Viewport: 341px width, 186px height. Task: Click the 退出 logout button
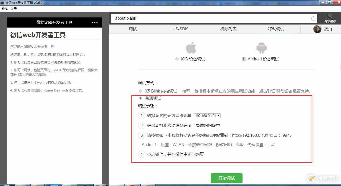point(328,29)
